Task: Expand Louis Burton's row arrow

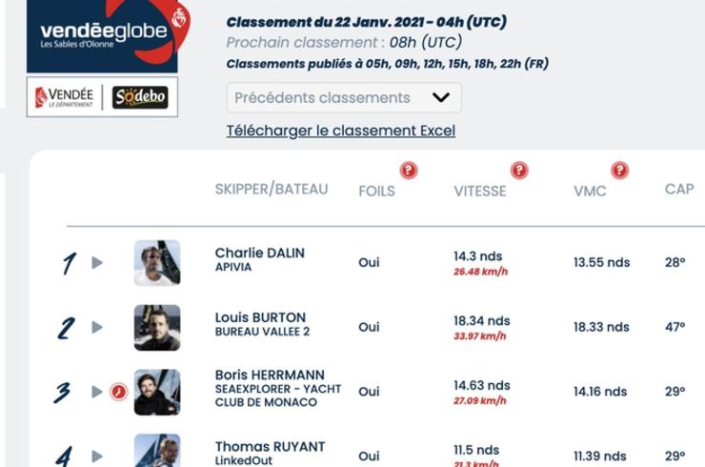Action: 97,328
